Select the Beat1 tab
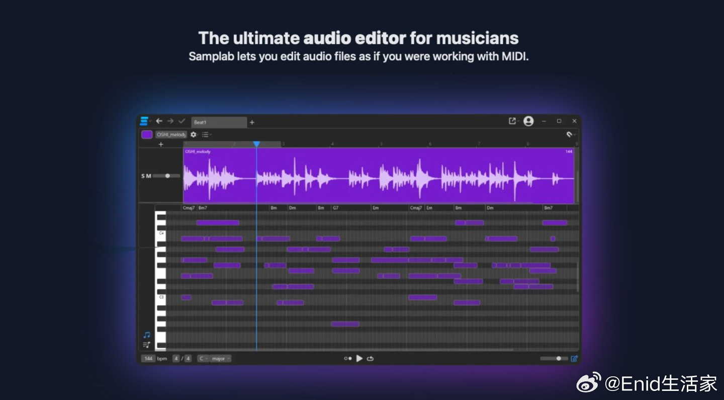724x400 pixels. pyautogui.click(x=219, y=122)
